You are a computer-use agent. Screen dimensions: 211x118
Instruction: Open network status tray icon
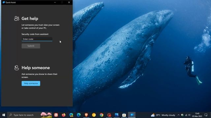[x=186, y=115]
